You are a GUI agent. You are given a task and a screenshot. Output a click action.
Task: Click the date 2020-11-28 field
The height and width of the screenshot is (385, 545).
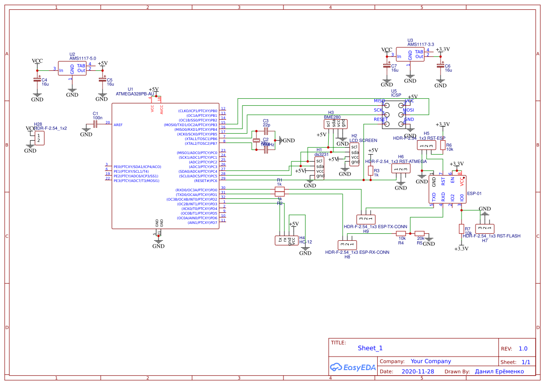(x=417, y=371)
